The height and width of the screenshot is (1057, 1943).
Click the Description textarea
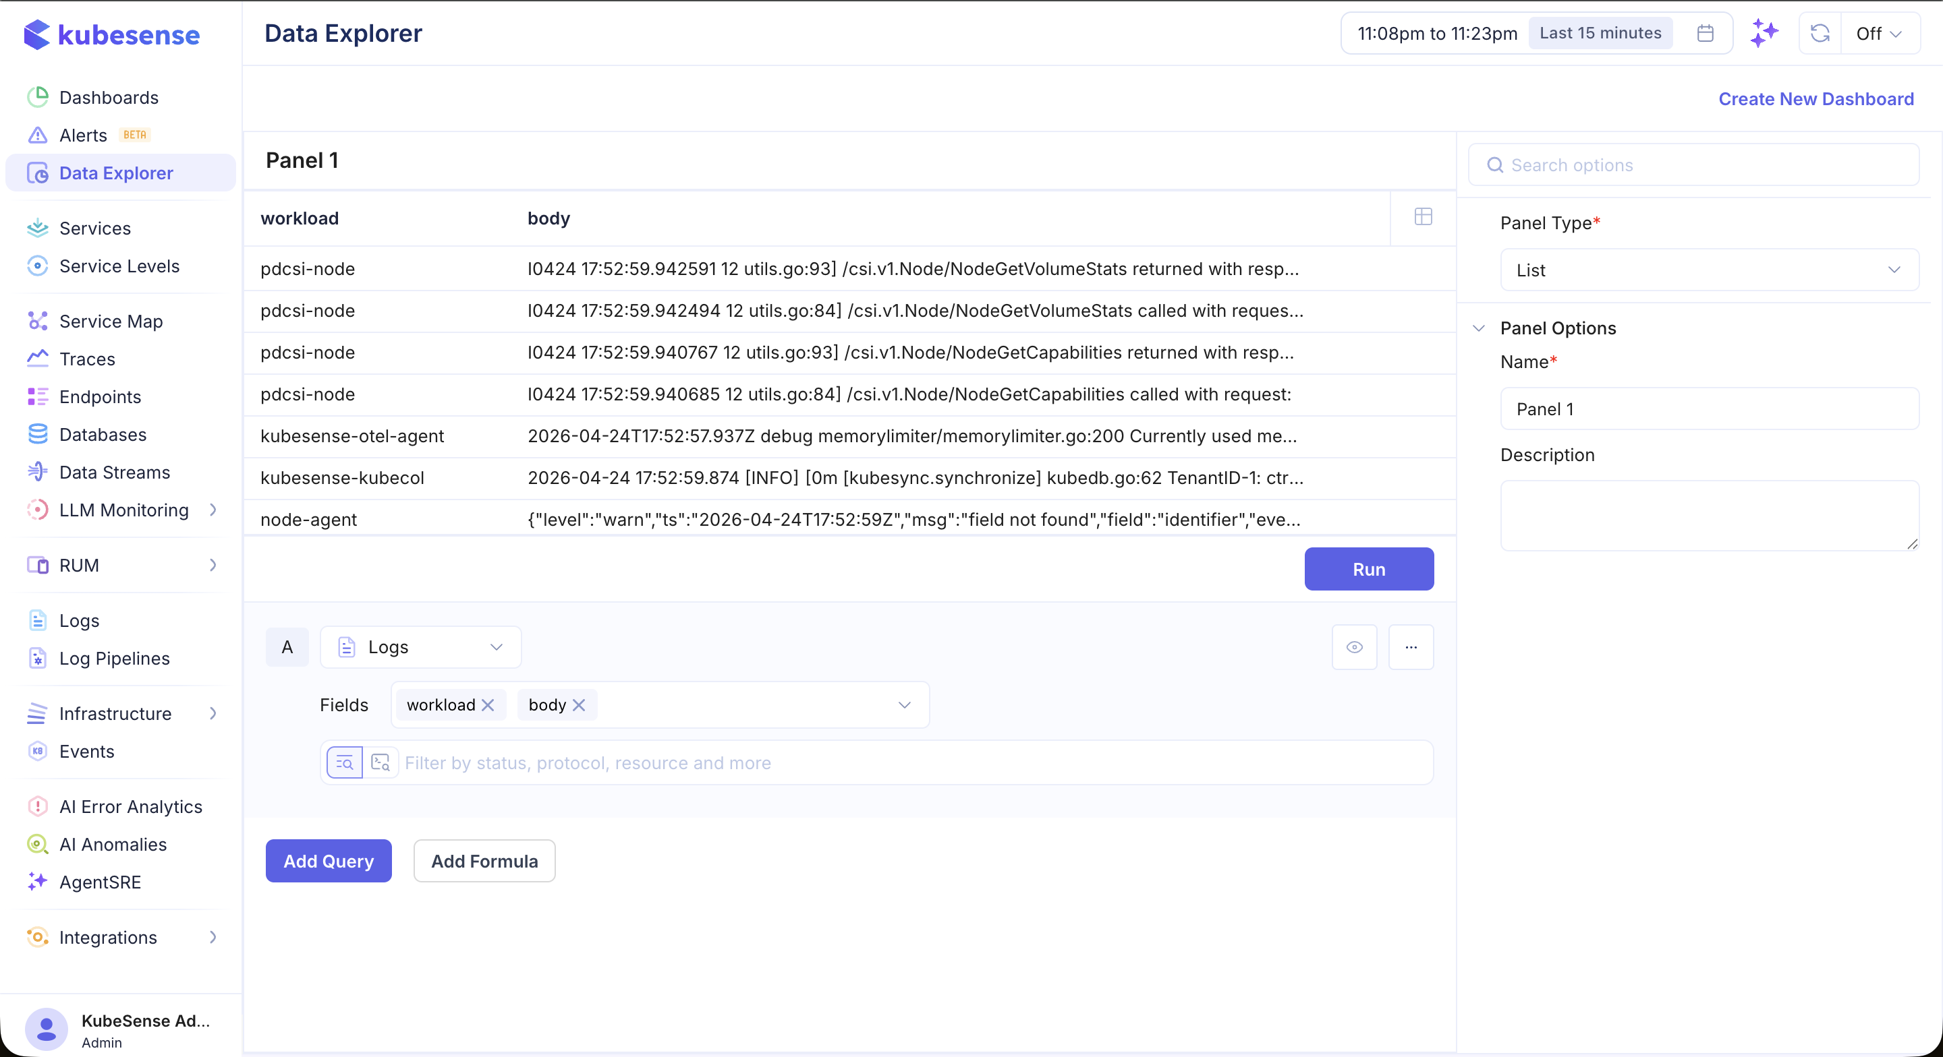(x=1709, y=516)
